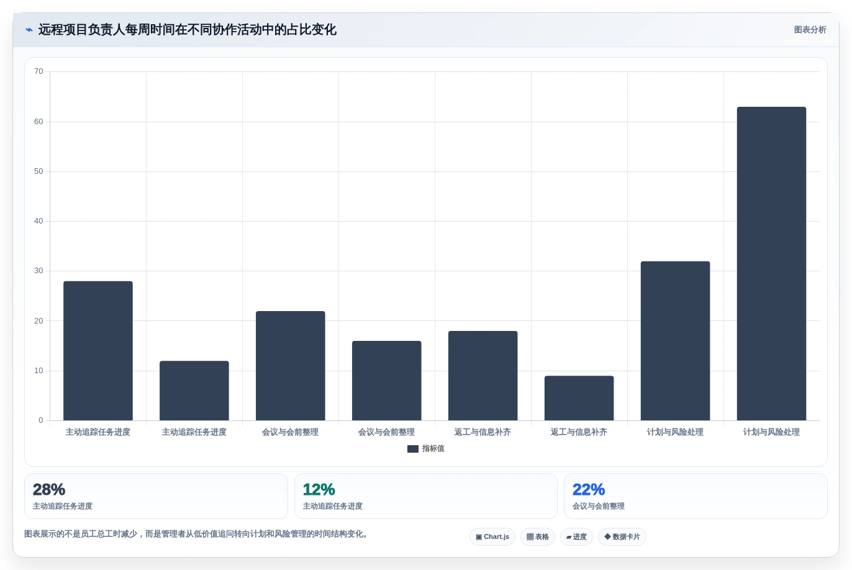Image resolution: width=852 pixels, height=570 pixels.
Task: Click the y-axis label 70
Action: pyautogui.click(x=39, y=71)
